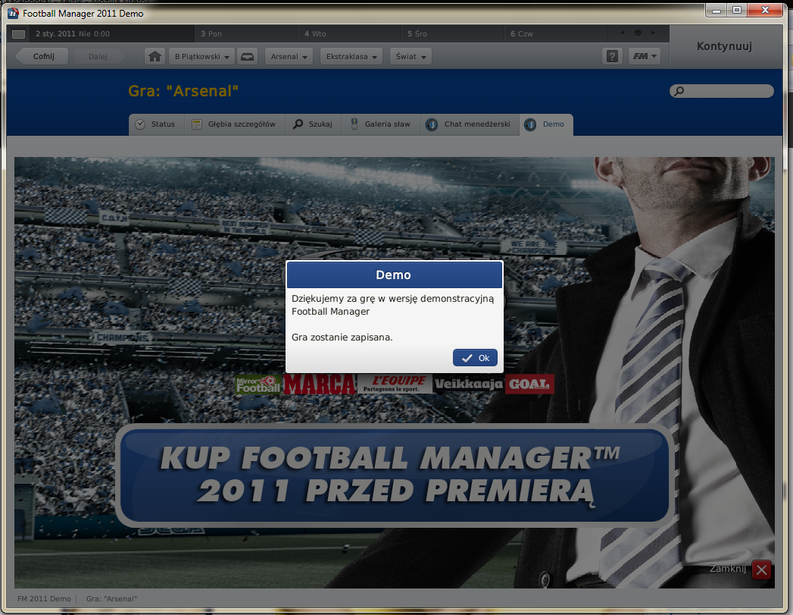Switch to the Galeria sław tab
The height and width of the screenshot is (615, 793).
pos(381,124)
